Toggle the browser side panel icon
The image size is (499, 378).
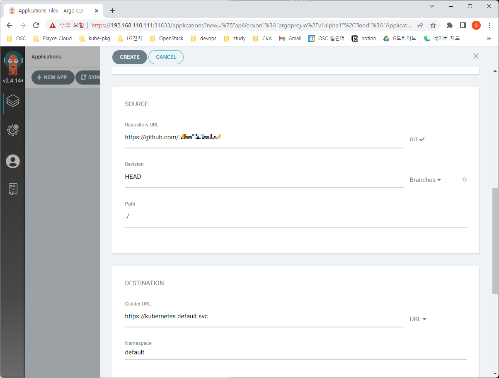coord(463,25)
